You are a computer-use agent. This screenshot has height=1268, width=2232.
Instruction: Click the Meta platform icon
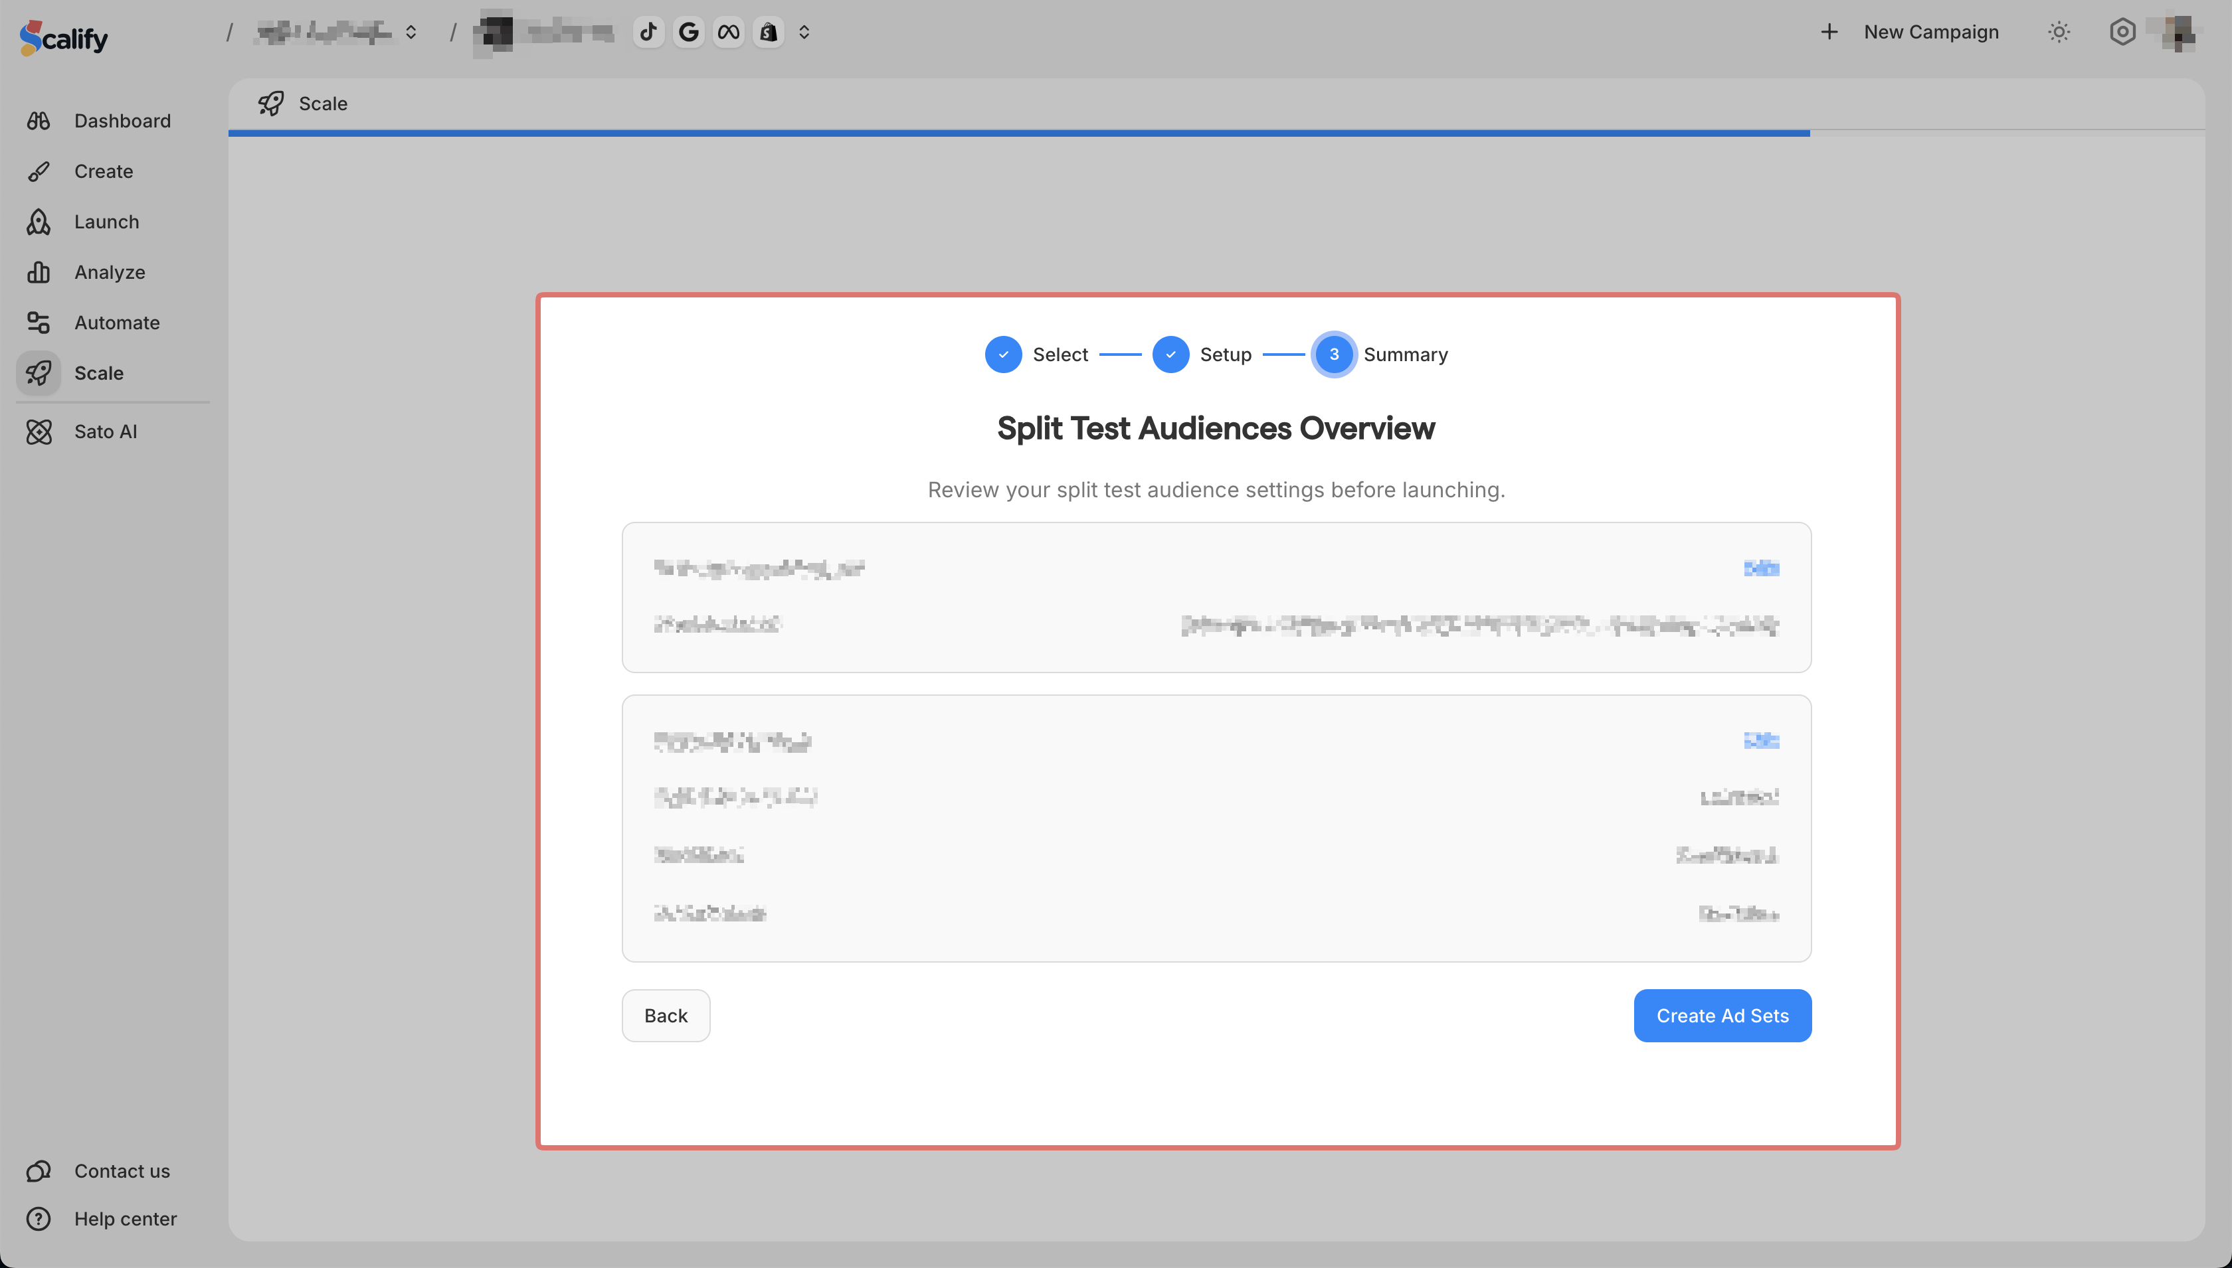pyautogui.click(x=728, y=33)
